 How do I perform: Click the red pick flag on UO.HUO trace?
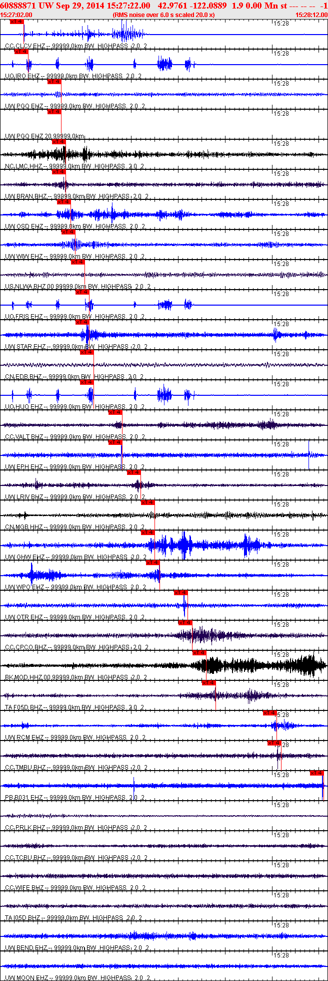(87, 382)
